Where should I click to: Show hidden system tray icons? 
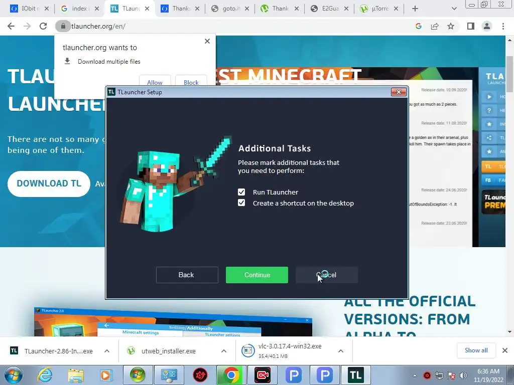(415, 375)
